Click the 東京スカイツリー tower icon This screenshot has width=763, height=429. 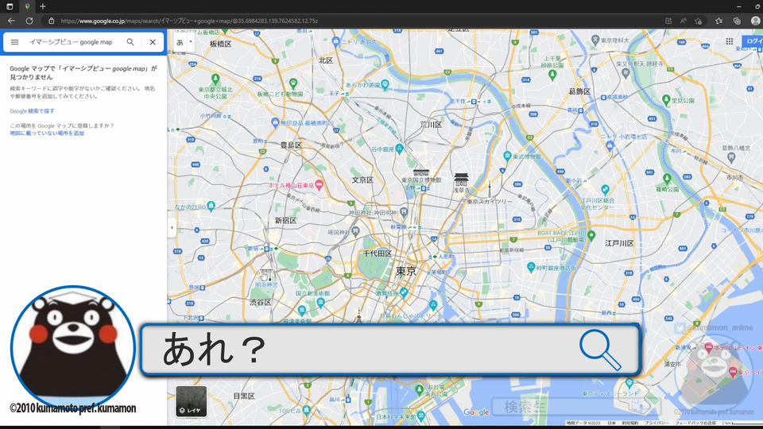[490, 190]
